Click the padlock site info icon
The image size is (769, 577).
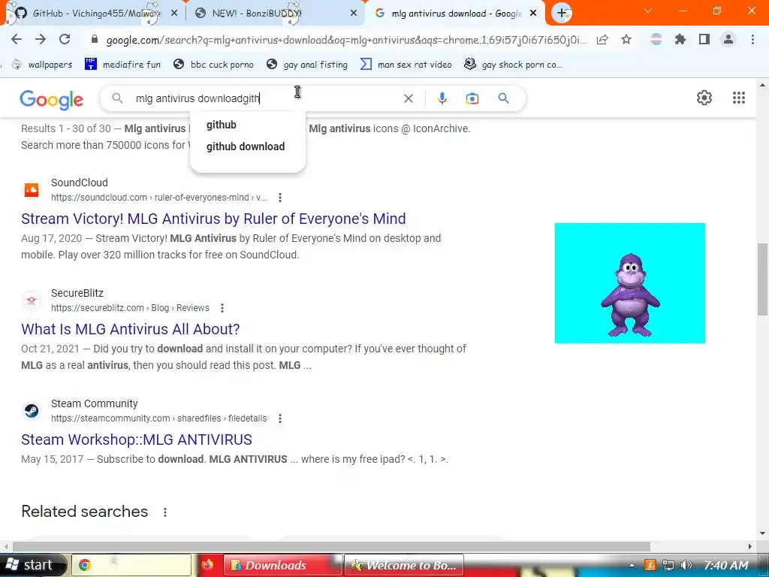95,39
